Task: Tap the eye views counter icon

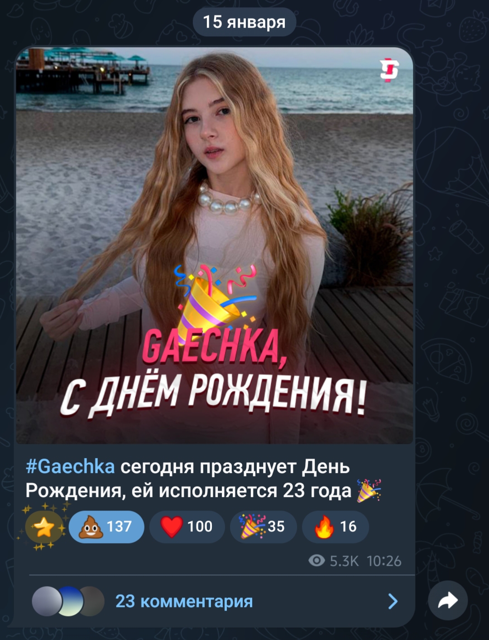Action: pyautogui.click(x=316, y=561)
